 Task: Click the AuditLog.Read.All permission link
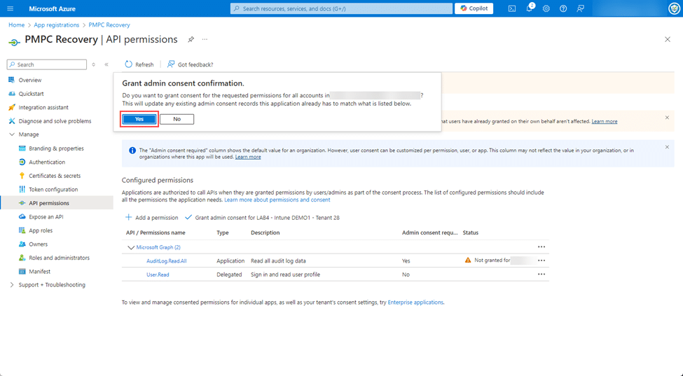166,260
